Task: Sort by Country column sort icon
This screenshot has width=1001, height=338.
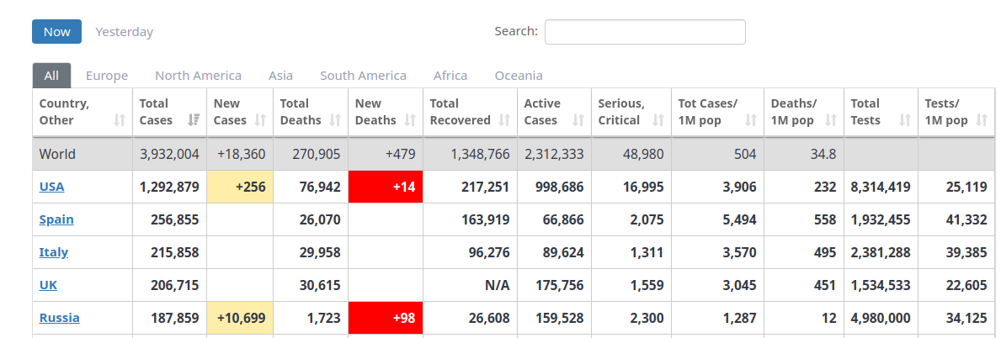Action: point(120,120)
